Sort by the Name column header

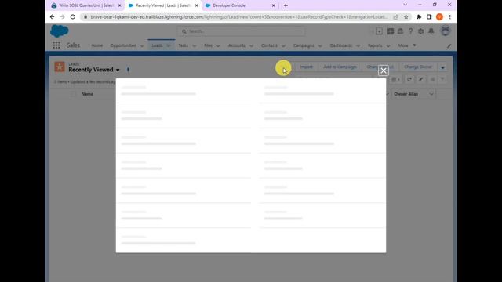point(87,94)
